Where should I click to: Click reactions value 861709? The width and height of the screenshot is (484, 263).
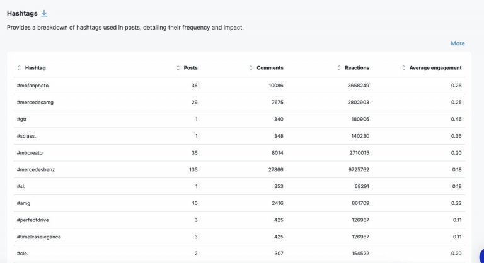pyautogui.click(x=360, y=203)
